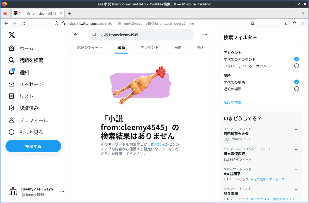Select フォローしているアカウント radio button
The image size is (309, 203).
coord(297,66)
